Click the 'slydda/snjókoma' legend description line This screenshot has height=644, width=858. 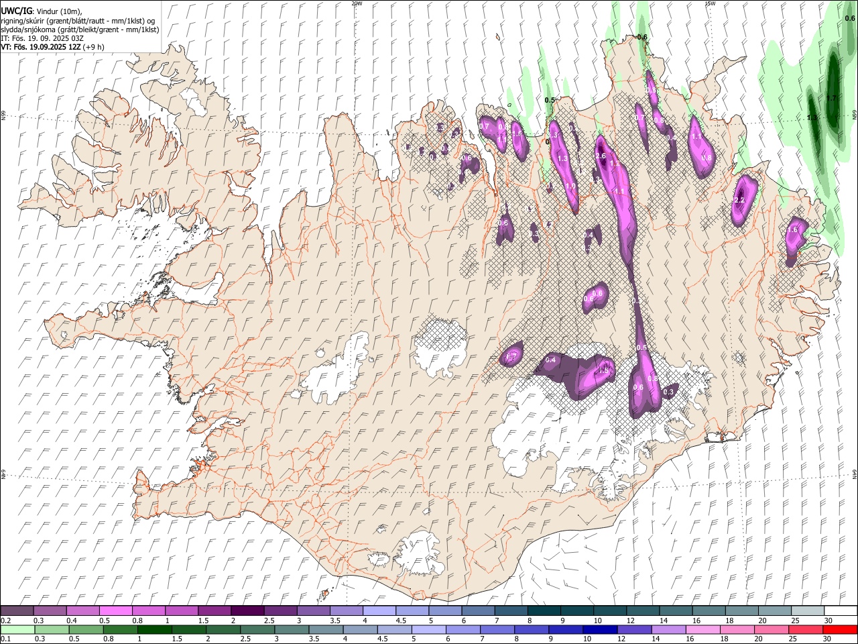click(x=80, y=30)
